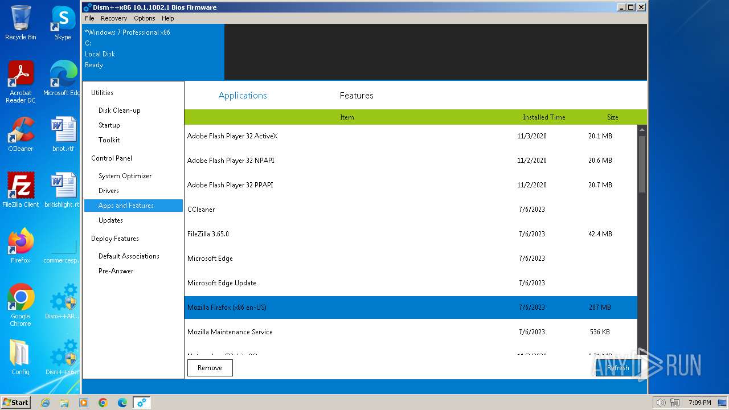Viewport: 729px width, 410px height.
Task: Select the Windows 7 Professional x86 image tile
Action: pos(153,52)
